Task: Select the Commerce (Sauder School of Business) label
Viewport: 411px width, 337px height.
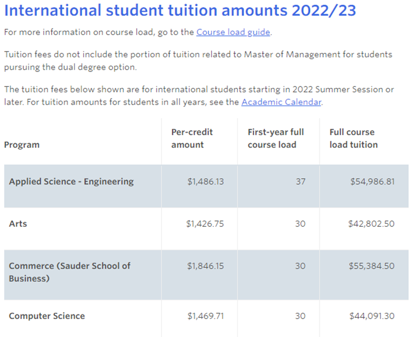Action: [69, 272]
